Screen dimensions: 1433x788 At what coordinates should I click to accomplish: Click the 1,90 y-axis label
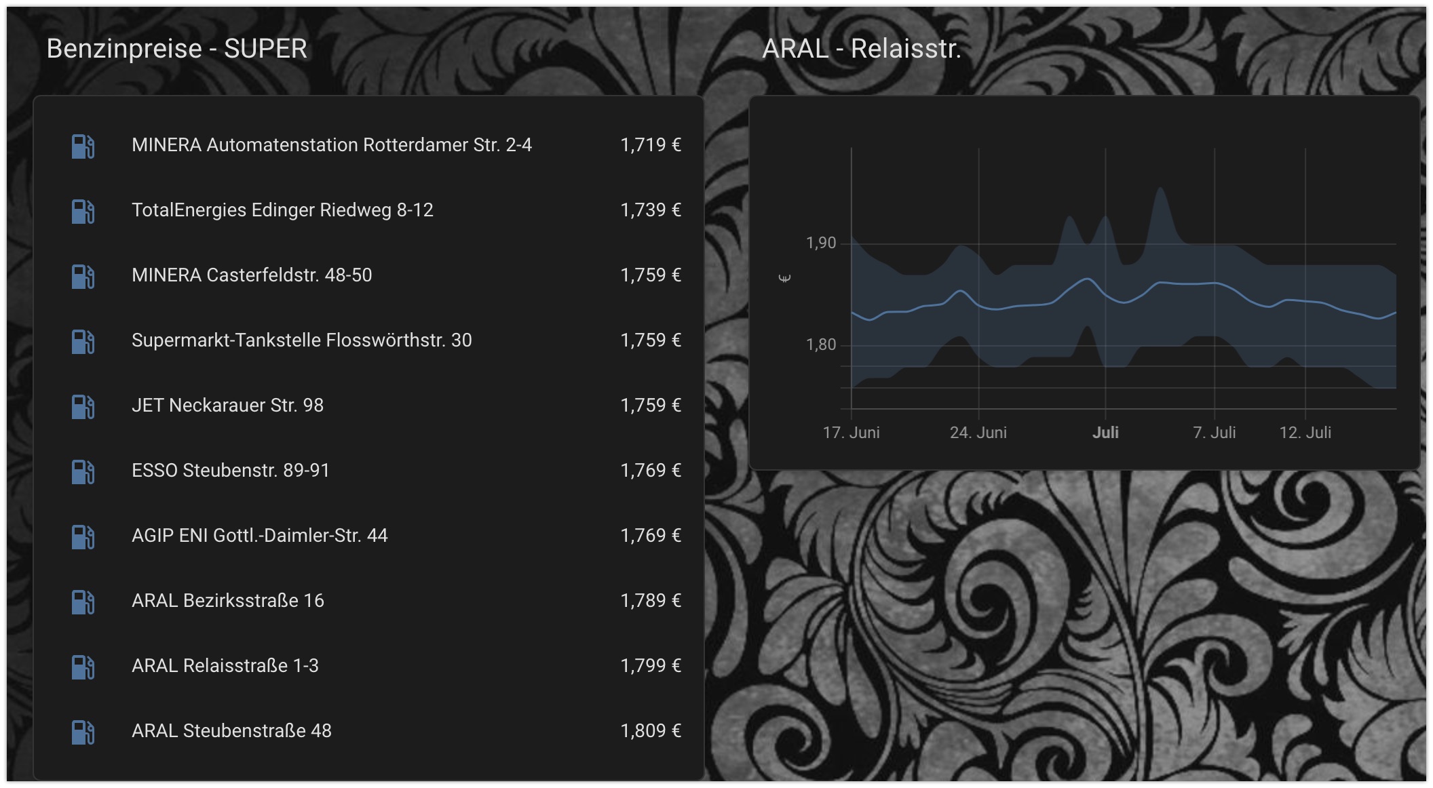[821, 243]
